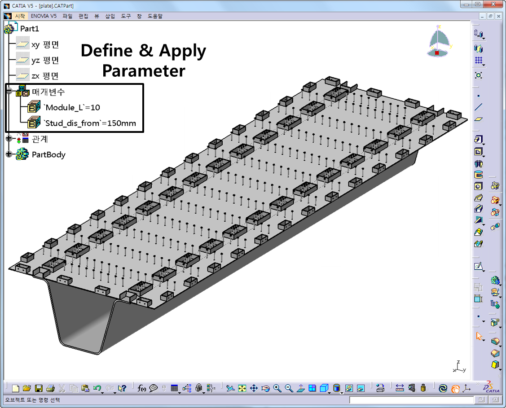Click the Point tool in right toolbar
Viewport: 506px width, 408px height.
(x=478, y=96)
